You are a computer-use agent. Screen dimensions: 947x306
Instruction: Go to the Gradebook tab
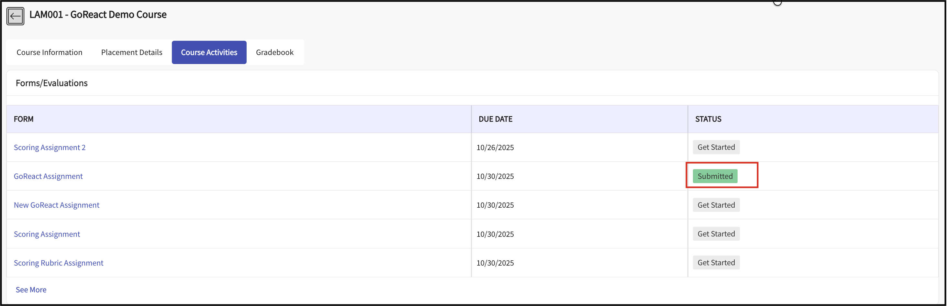[274, 52]
